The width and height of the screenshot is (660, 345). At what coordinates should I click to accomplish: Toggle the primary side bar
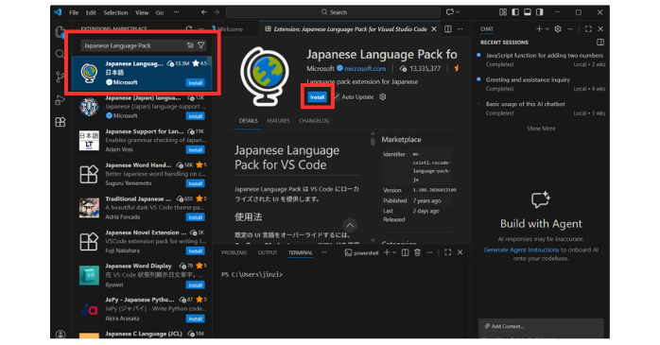pos(515,12)
